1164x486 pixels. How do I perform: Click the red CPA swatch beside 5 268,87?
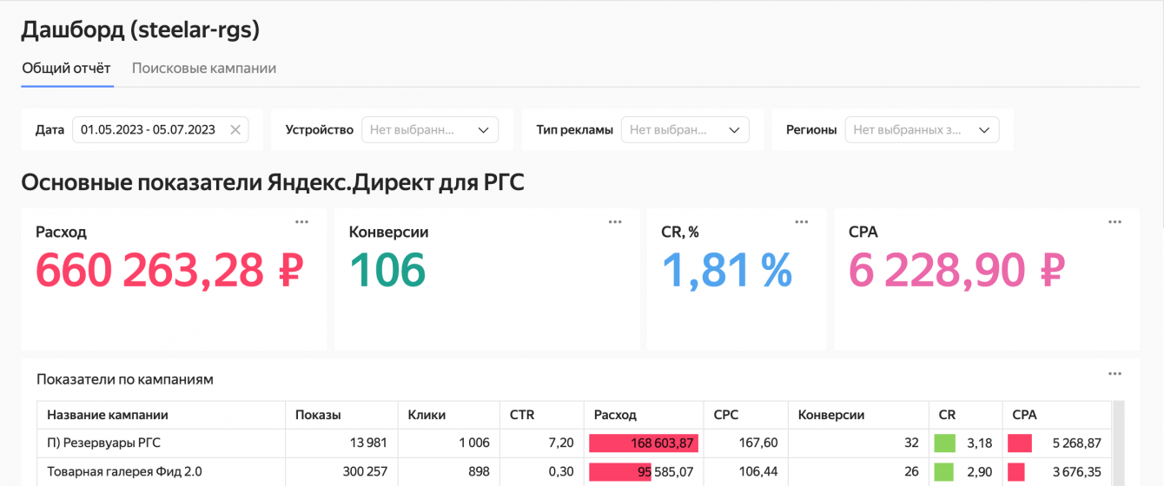click(1020, 443)
